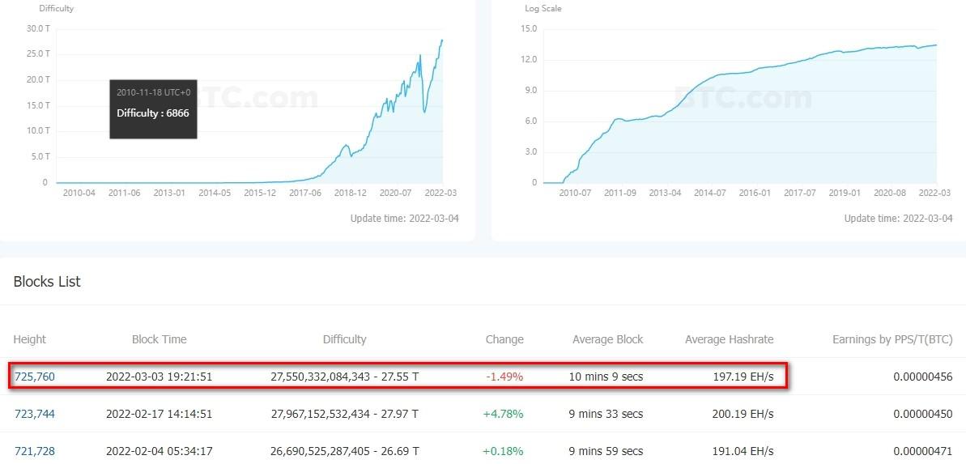Open block height 725,760 link
Viewport: 966px width, 464px height.
(x=35, y=377)
